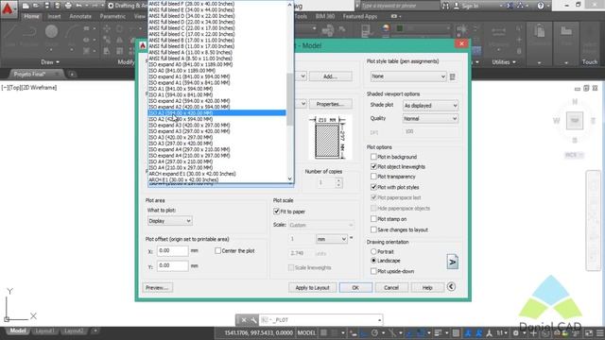Open What to plot Display dropdown

pos(170,221)
